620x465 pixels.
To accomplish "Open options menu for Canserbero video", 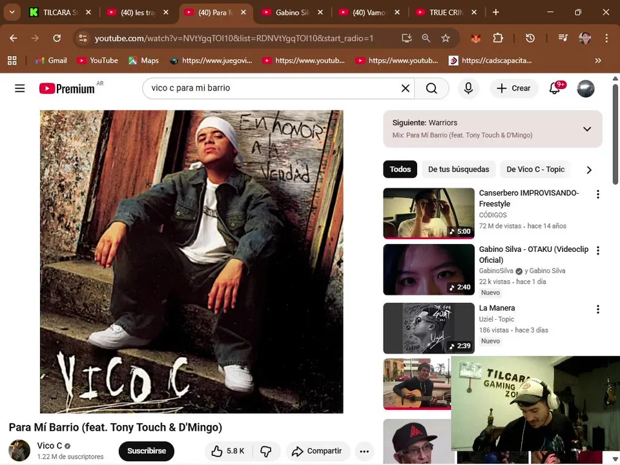I will coord(598,194).
